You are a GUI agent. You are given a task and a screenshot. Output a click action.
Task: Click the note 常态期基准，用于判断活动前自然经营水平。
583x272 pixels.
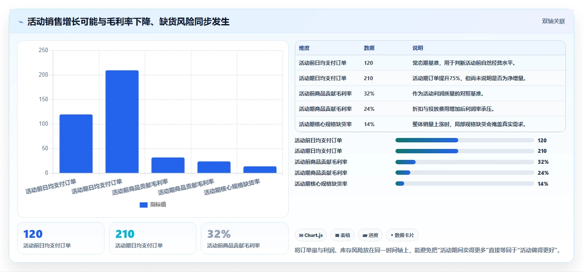tap(464, 63)
